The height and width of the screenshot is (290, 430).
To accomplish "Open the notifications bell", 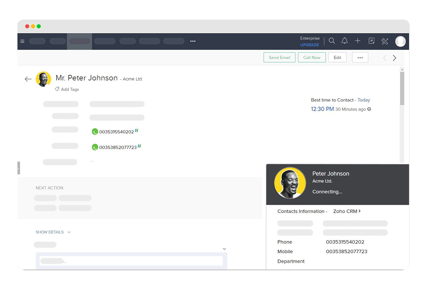I will coord(344,41).
